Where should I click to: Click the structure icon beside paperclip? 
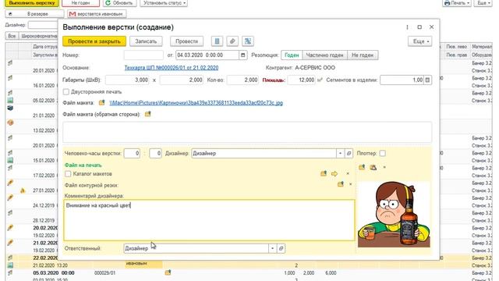pyautogui.click(x=248, y=41)
